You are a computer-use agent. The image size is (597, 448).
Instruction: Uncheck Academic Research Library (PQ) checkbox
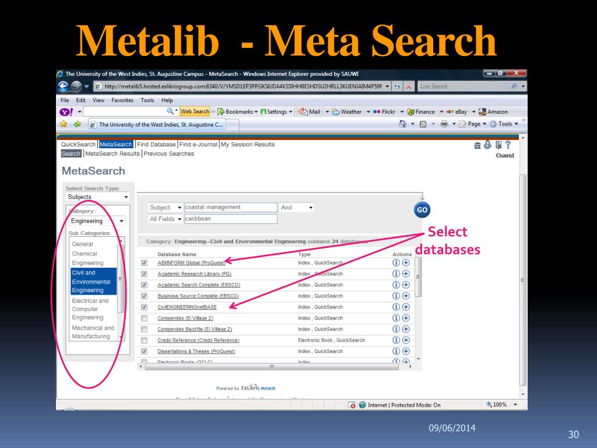[144, 274]
